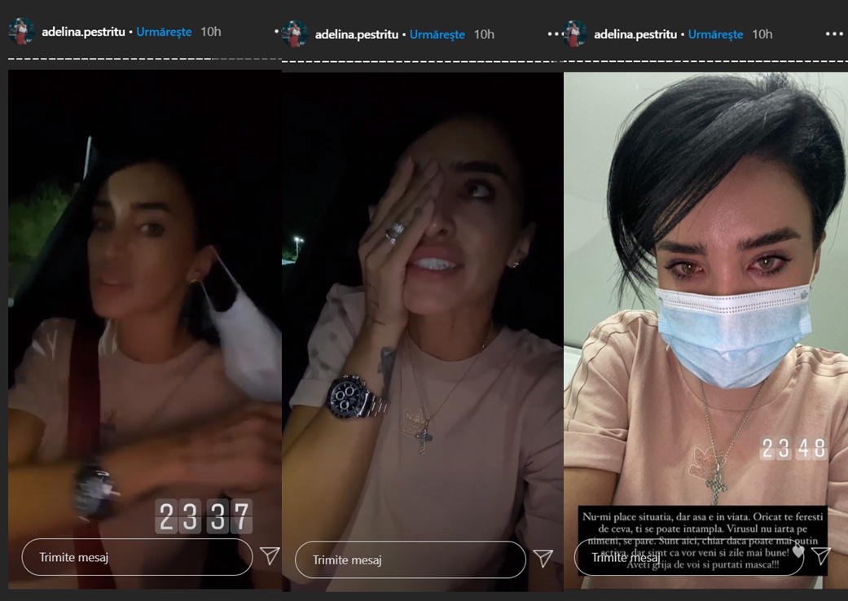This screenshot has width=848, height=601.
Task: Click the 10h timestamp in the middle story
Action: tap(484, 34)
